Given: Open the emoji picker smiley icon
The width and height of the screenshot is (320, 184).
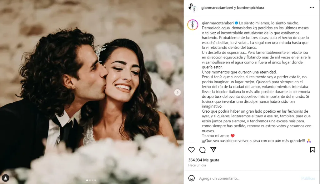Looking at the screenshot, I should [192, 178].
